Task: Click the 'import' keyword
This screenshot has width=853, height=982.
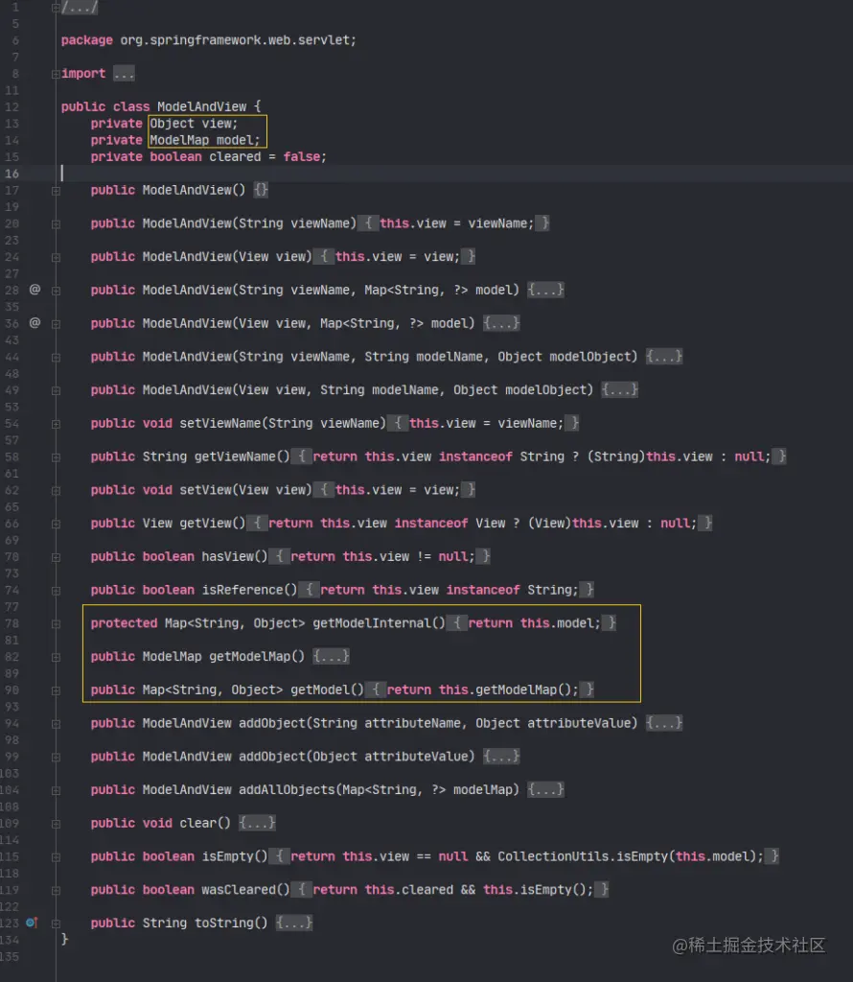Action: point(83,73)
